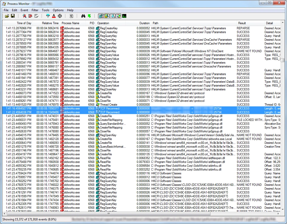Screen dimensions: 287x224
Task: Open the File menu
Action: click(x=6, y=10)
